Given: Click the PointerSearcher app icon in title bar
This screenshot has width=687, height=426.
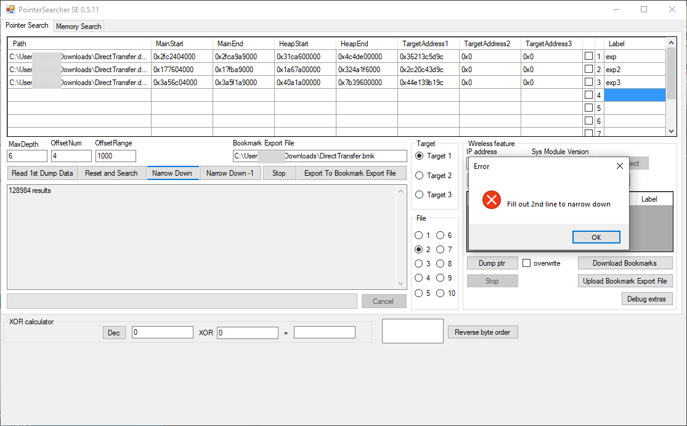Looking at the screenshot, I should [10, 9].
